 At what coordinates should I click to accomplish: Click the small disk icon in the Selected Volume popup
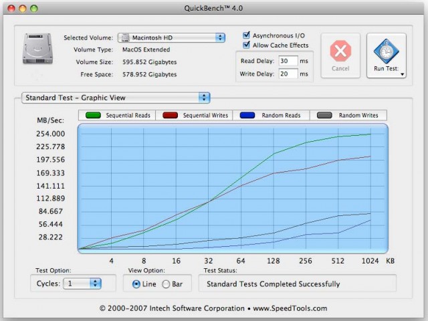[x=125, y=37]
